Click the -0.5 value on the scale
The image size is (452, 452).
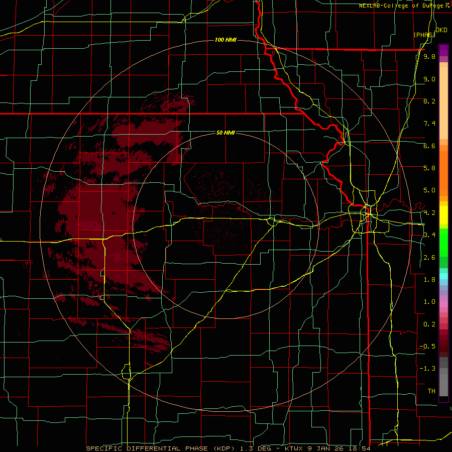(x=427, y=347)
